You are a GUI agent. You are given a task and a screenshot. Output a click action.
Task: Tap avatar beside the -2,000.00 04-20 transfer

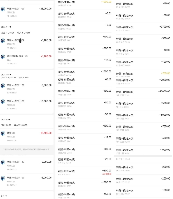click(x=3, y=162)
